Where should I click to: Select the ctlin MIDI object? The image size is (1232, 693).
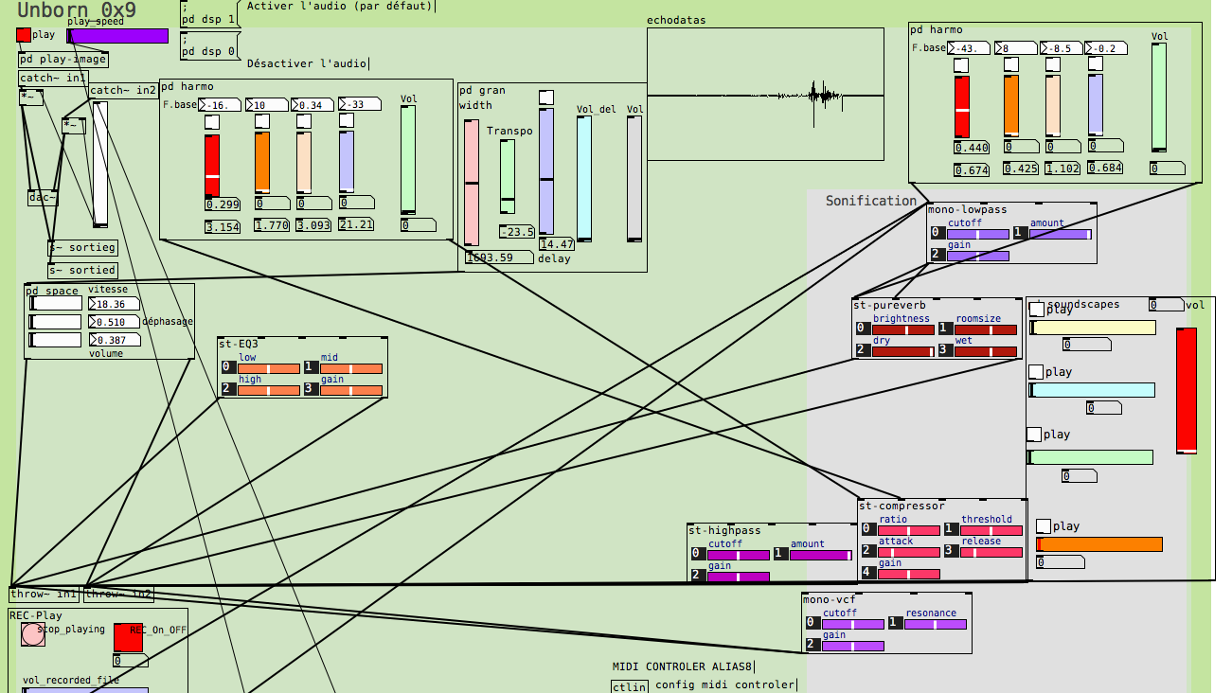630,686
